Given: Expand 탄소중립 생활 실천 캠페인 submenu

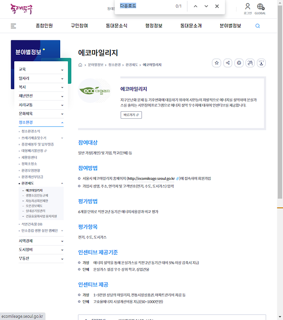Looking at the screenshot, I should 62,231.
